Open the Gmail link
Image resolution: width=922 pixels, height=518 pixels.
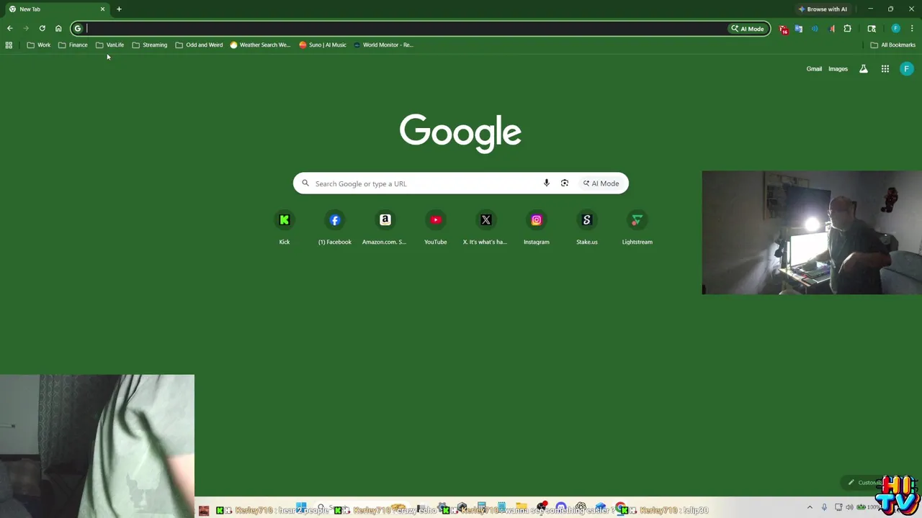(x=814, y=69)
